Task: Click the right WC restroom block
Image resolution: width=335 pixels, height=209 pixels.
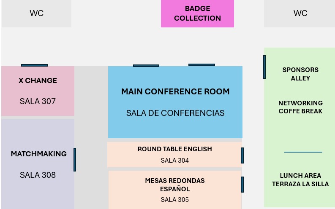Action: click(300, 13)
